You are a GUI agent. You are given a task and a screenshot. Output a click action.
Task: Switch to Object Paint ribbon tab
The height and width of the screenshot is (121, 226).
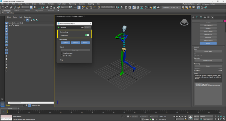coord(39,11)
